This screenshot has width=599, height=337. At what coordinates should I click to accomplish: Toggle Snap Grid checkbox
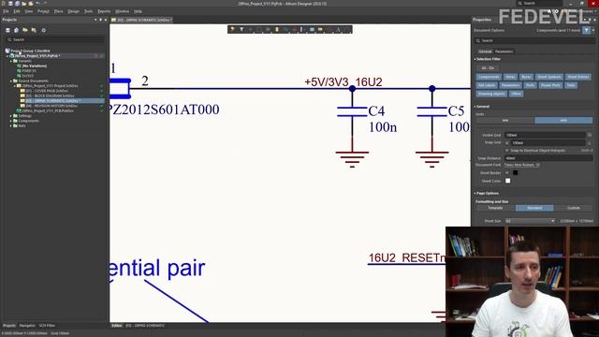click(507, 142)
